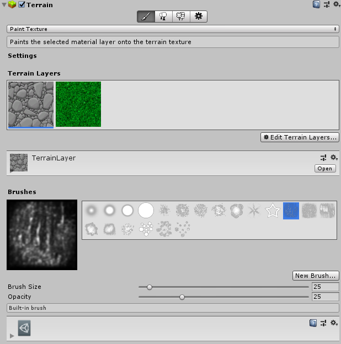Click the New Brush button
This screenshot has height=344, width=341.
coord(316,276)
